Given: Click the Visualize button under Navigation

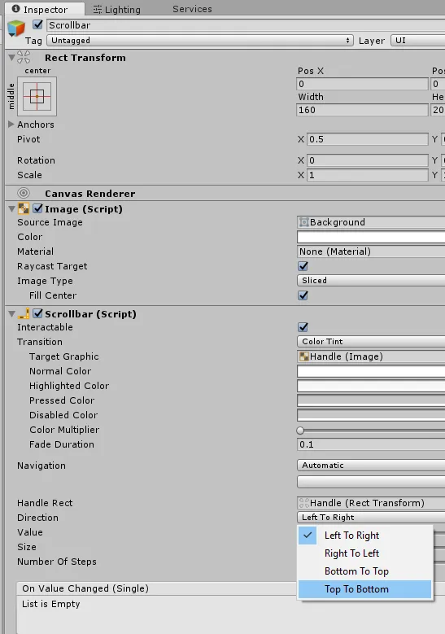Looking at the screenshot, I should [x=371, y=482].
